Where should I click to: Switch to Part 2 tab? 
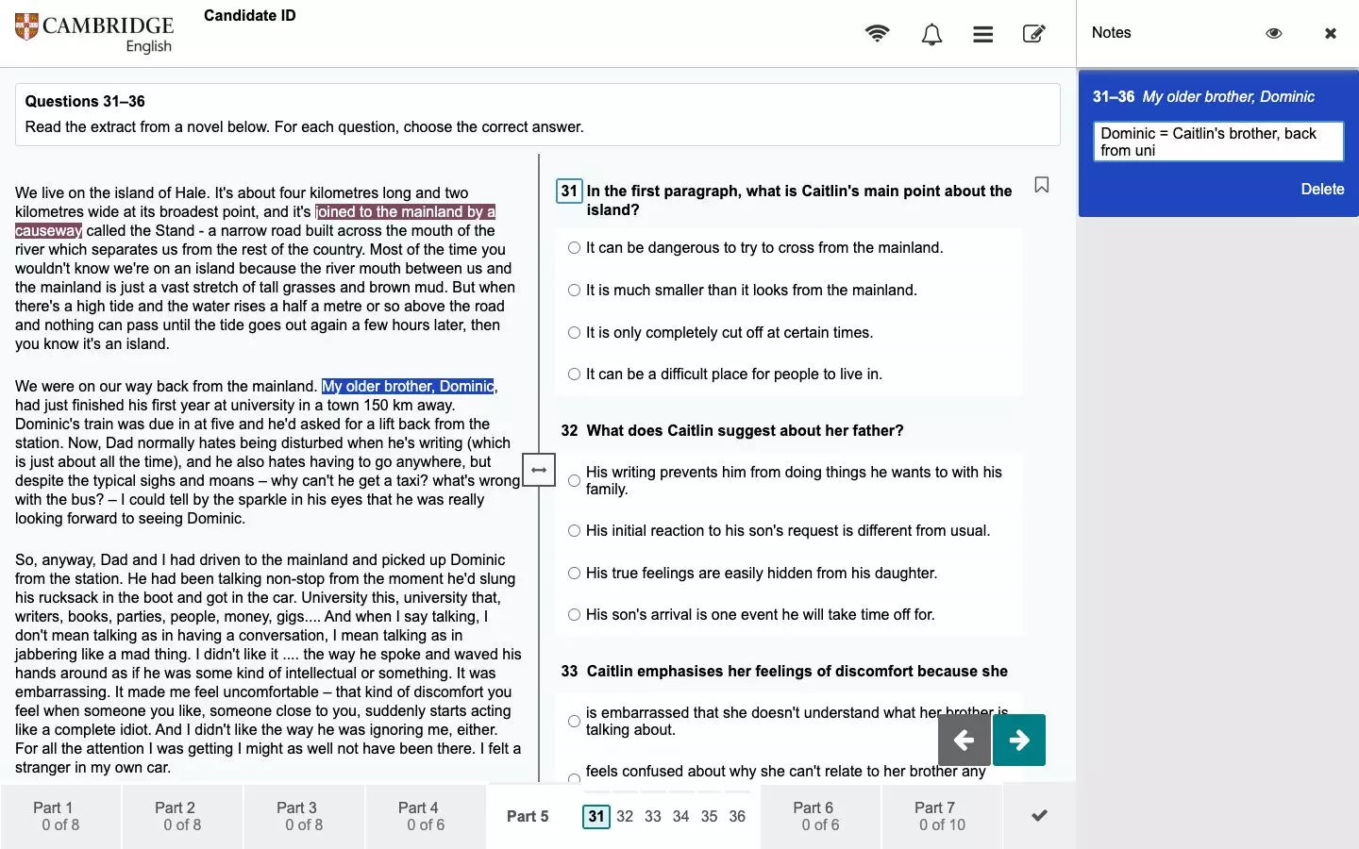[x=182, y=816]
